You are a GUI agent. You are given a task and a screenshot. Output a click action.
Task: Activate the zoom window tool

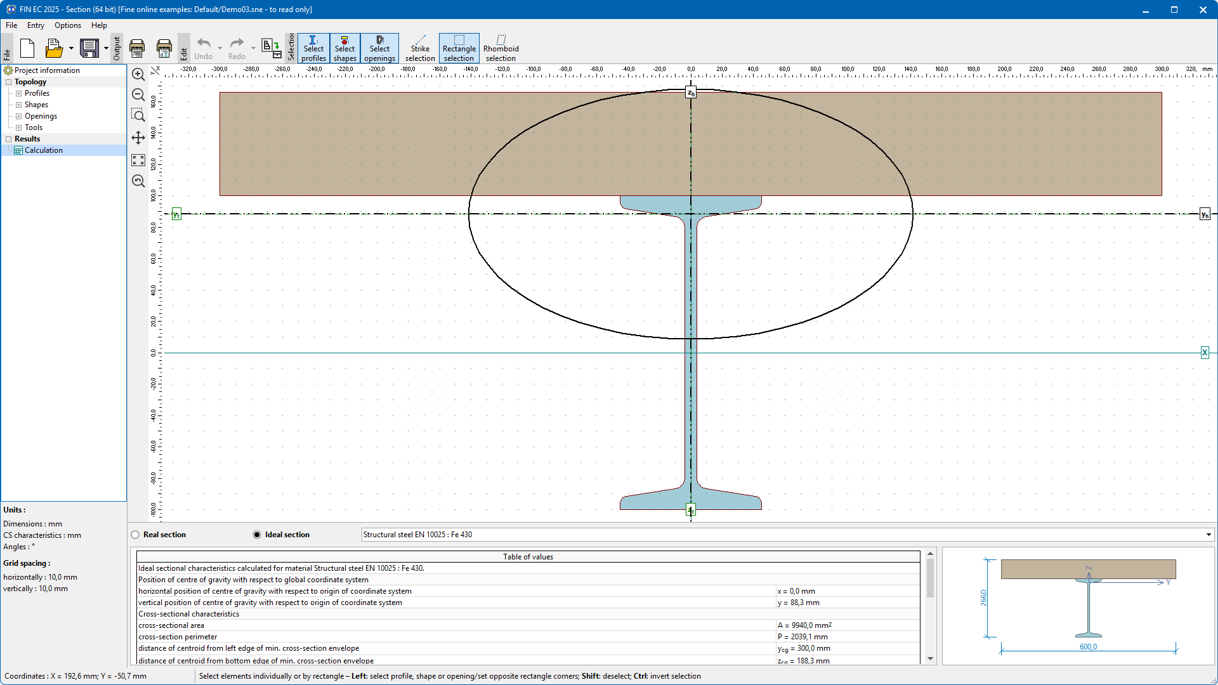(138, 115)
